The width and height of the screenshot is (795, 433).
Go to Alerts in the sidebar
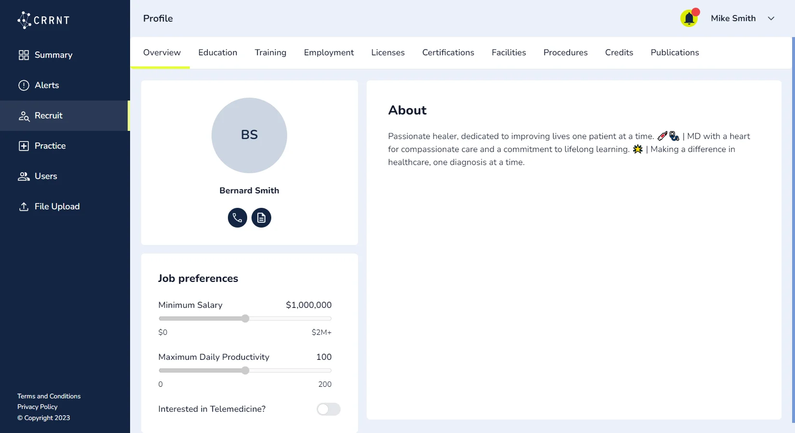tap(46, 85)
